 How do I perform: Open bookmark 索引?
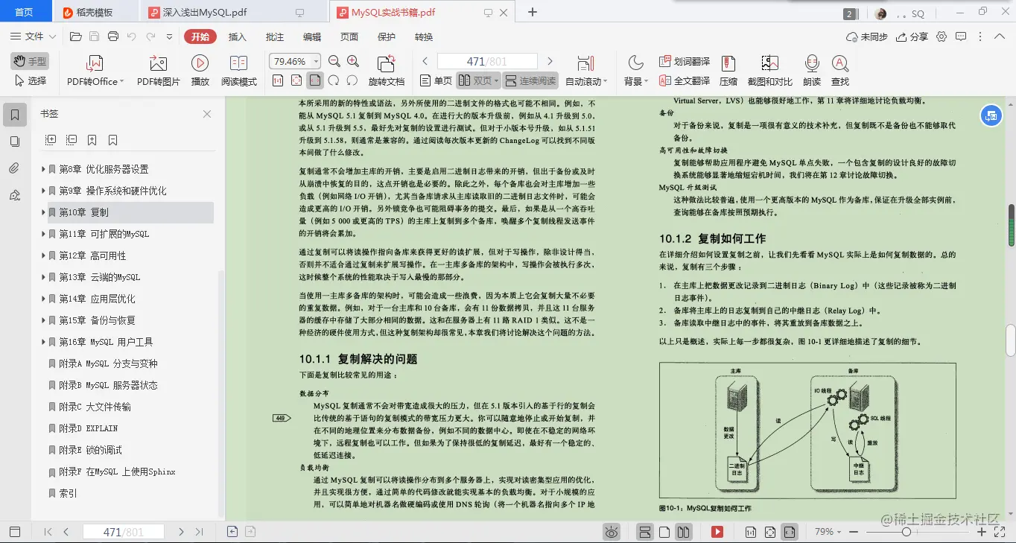pos(68,493)
